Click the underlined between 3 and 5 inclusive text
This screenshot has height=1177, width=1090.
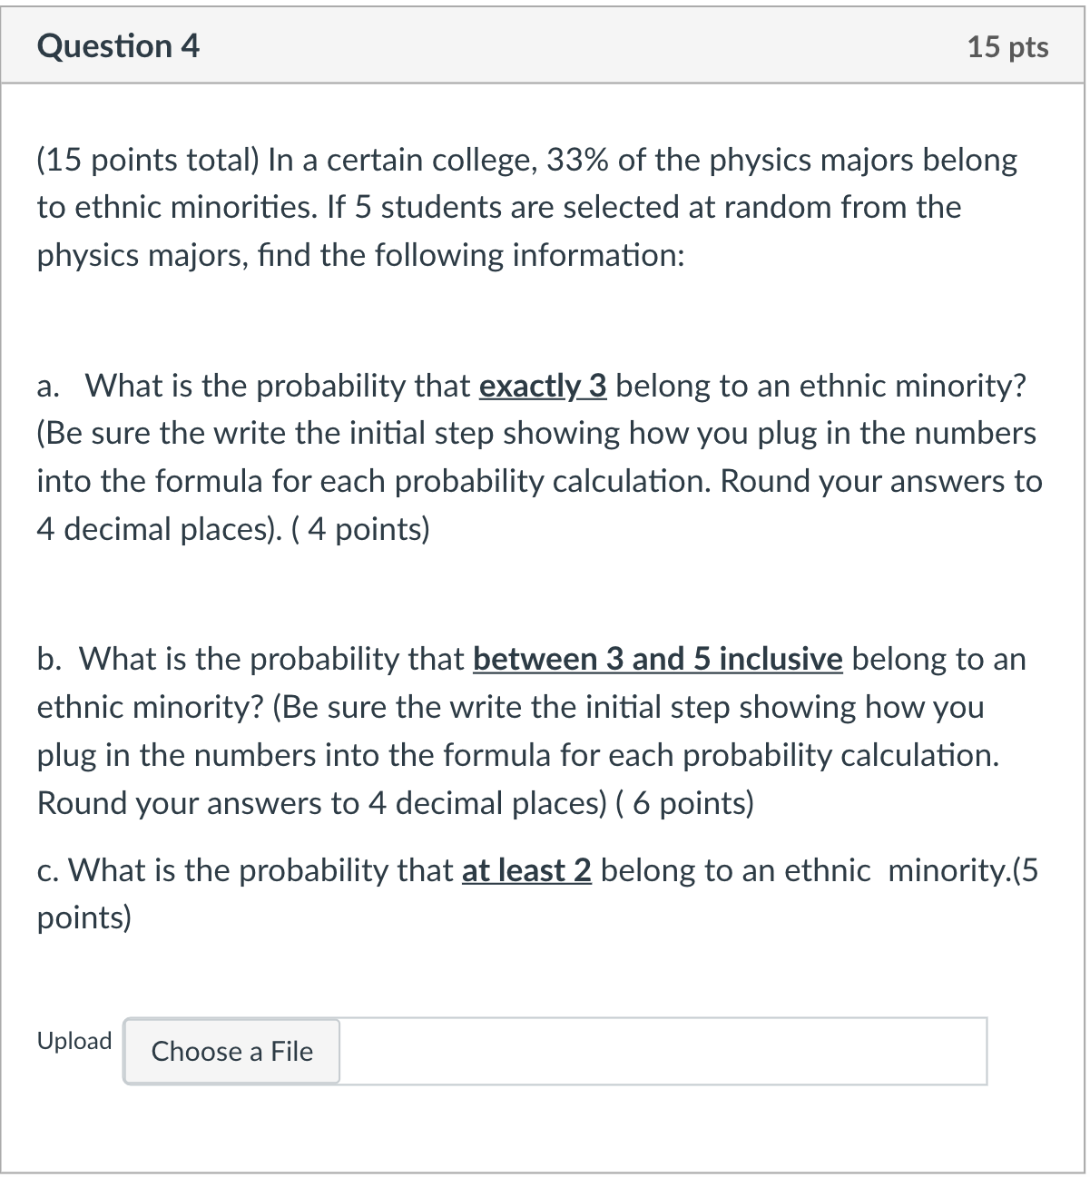click(658, 659)
